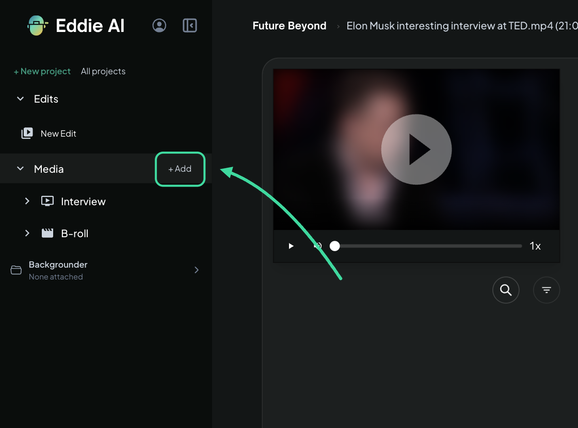Expand Backgrounder with right chevron
Image resolution: width=578 pixels, height=428 pixels.
point(197,270)
